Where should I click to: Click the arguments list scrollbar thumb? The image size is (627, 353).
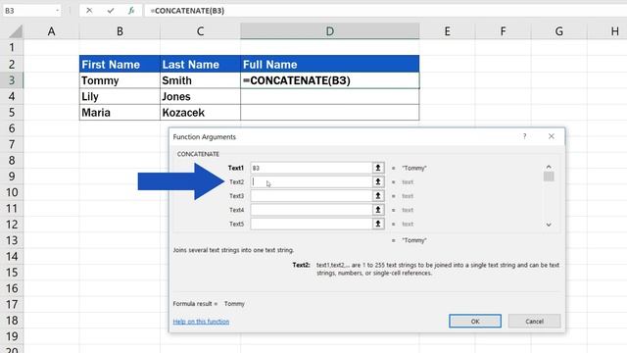pos(549,176)
